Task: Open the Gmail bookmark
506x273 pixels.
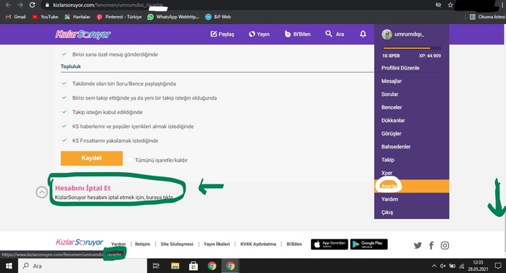Action: tap(15, 17)
